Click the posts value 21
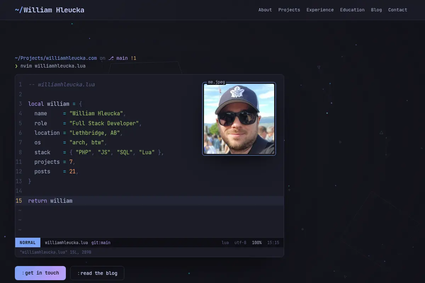The height and width of the screenshot is (283, 425). pos(73,171)
